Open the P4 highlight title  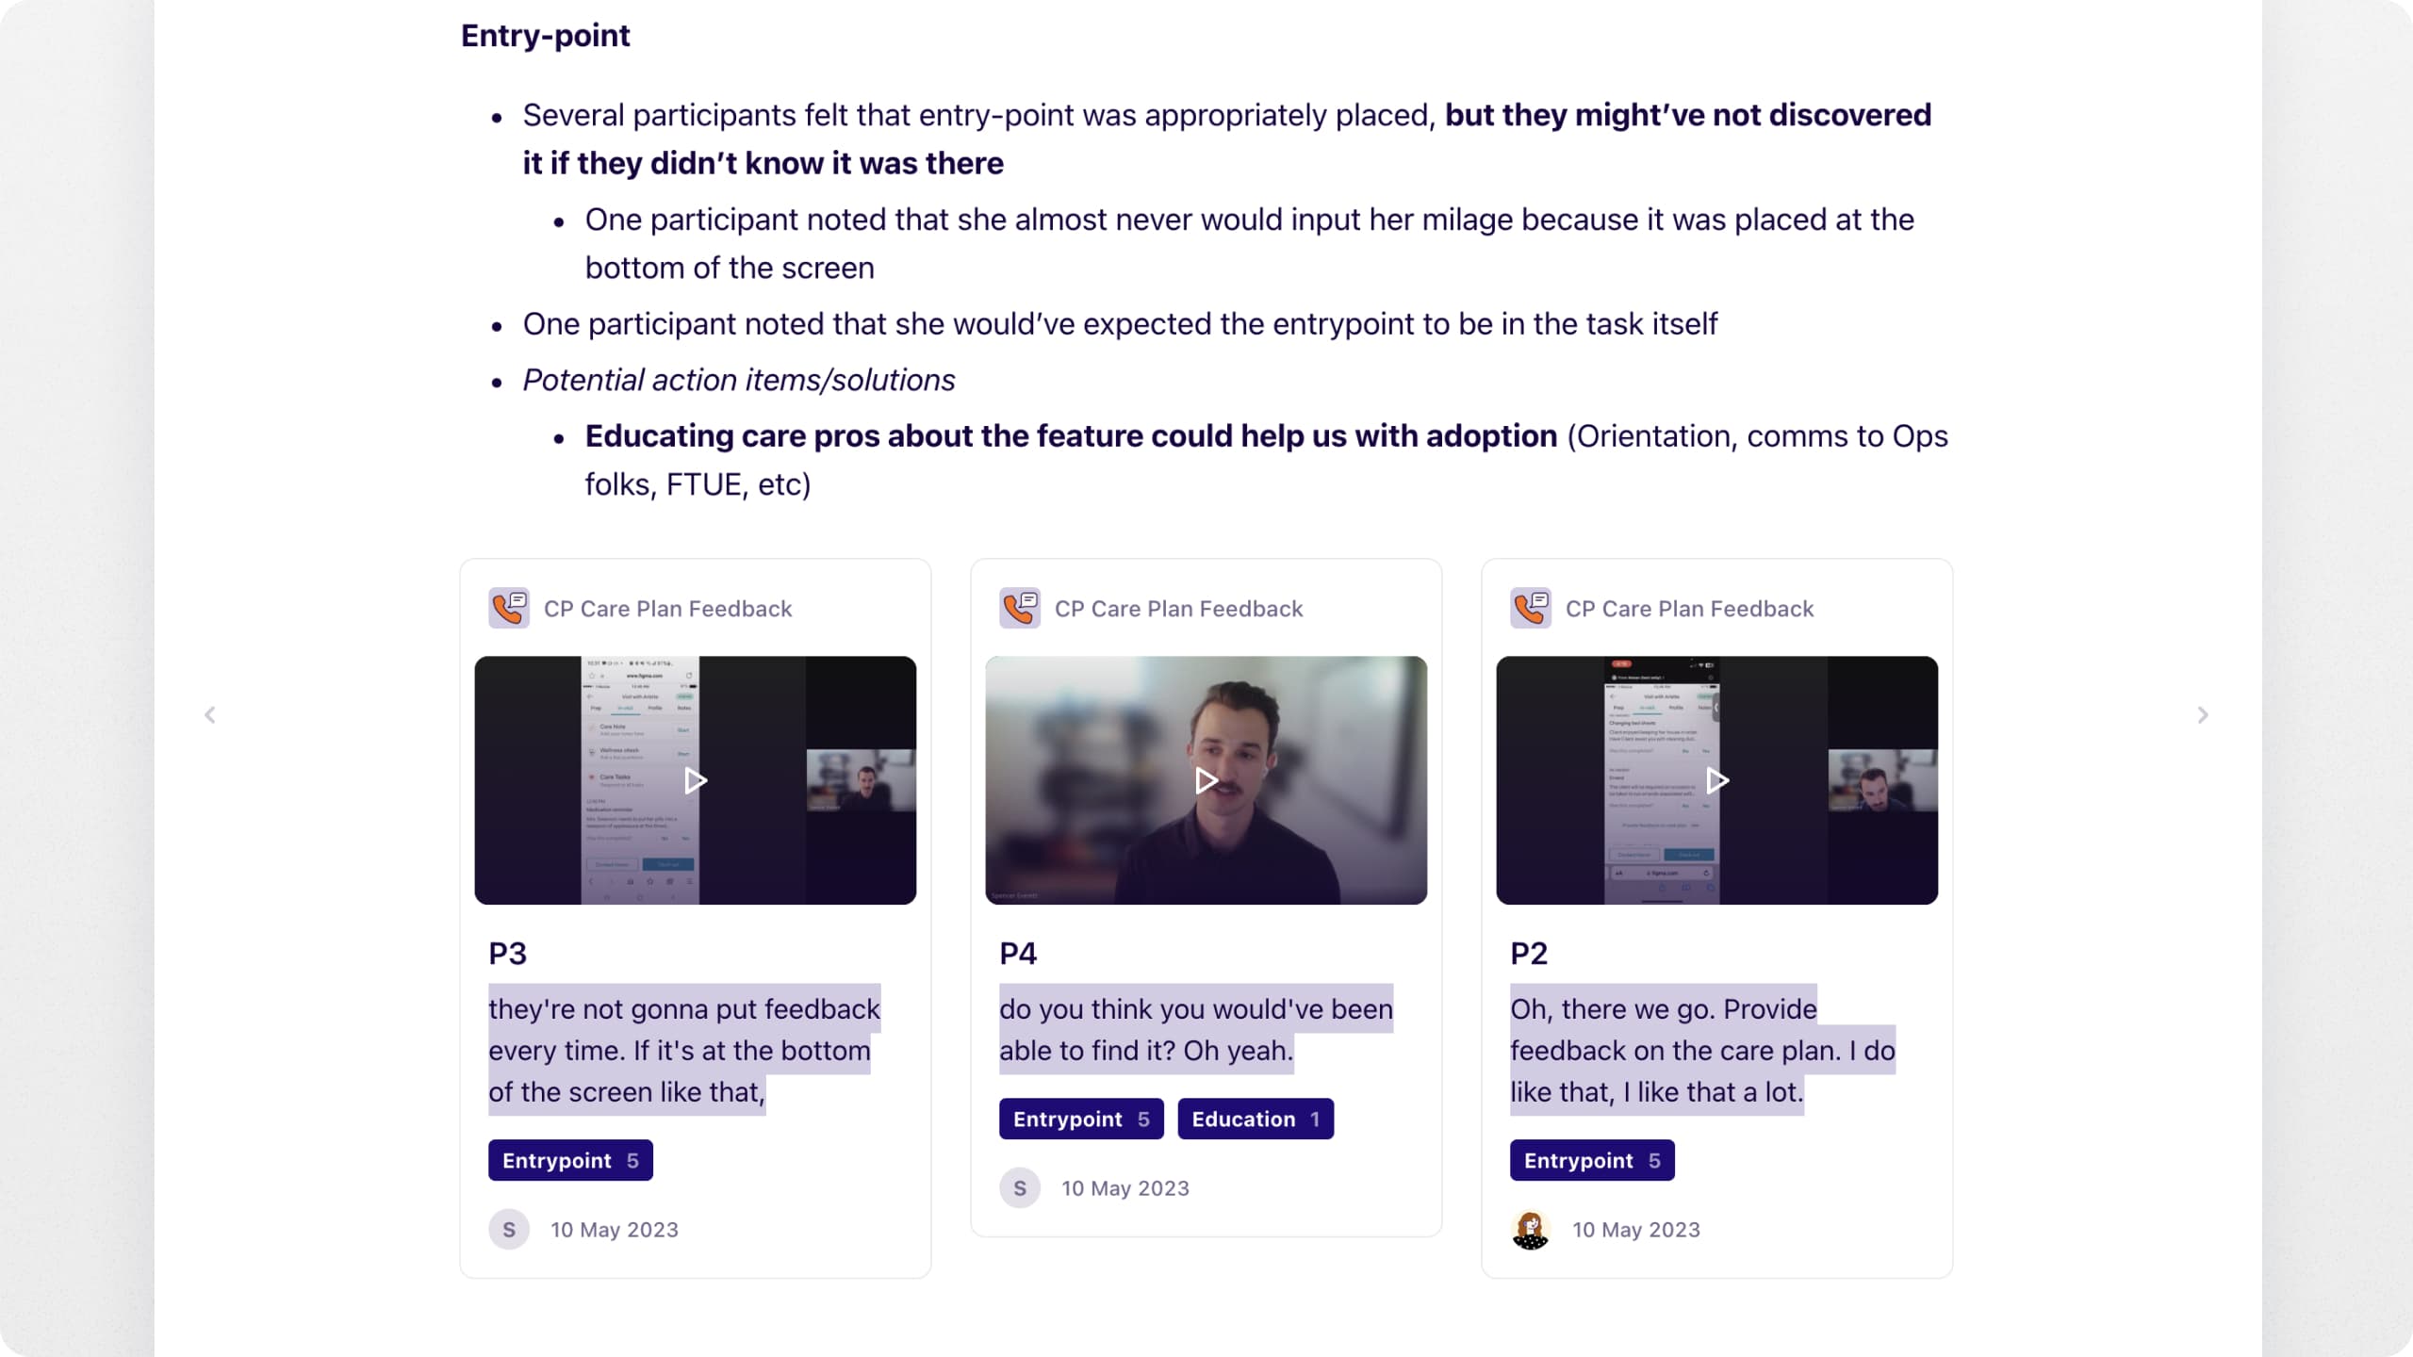(1018, 954)
